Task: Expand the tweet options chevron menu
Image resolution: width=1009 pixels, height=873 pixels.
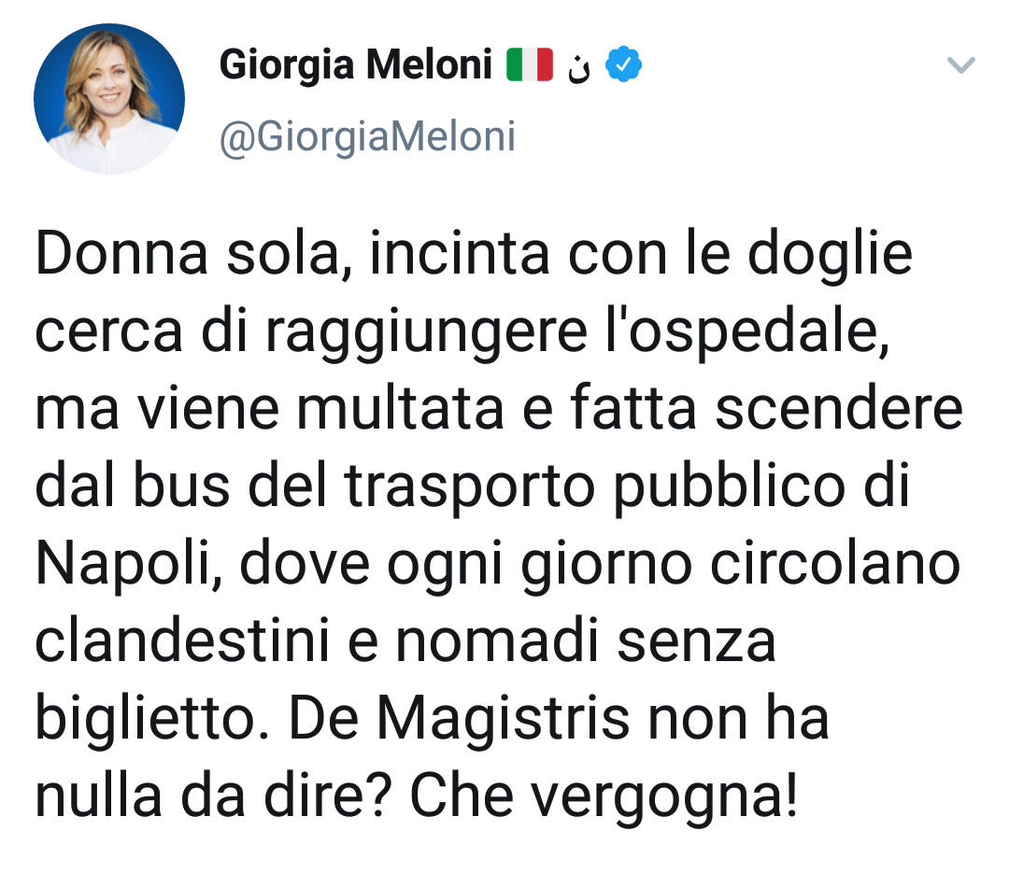Action: tap(961, 65)
